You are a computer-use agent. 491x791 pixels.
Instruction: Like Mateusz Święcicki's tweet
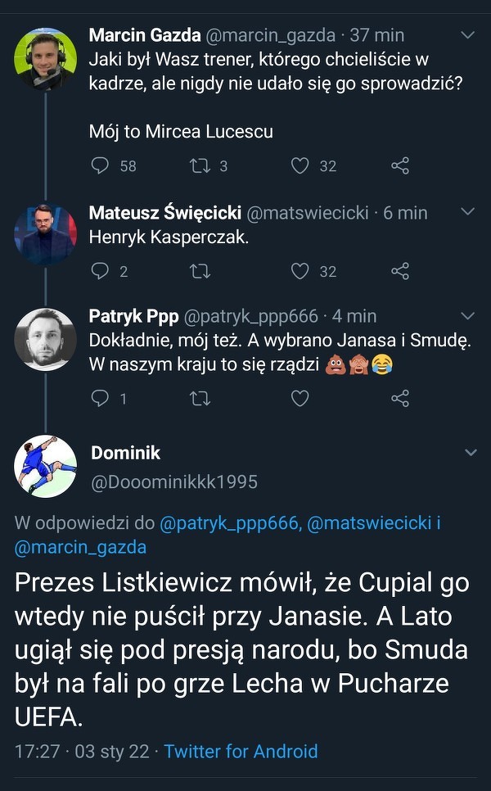coord(300,271)
